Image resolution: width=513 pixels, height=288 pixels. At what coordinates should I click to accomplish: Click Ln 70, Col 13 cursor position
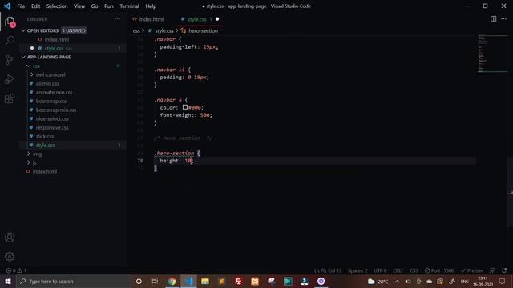(x=328, y=270)
